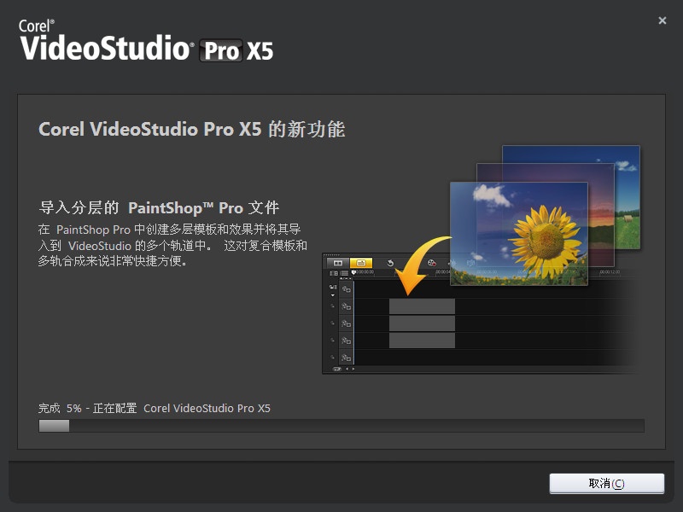The image size is (683, 512).
Task: Click the bottom track icon in timeline
Action: tap(346, 358)
